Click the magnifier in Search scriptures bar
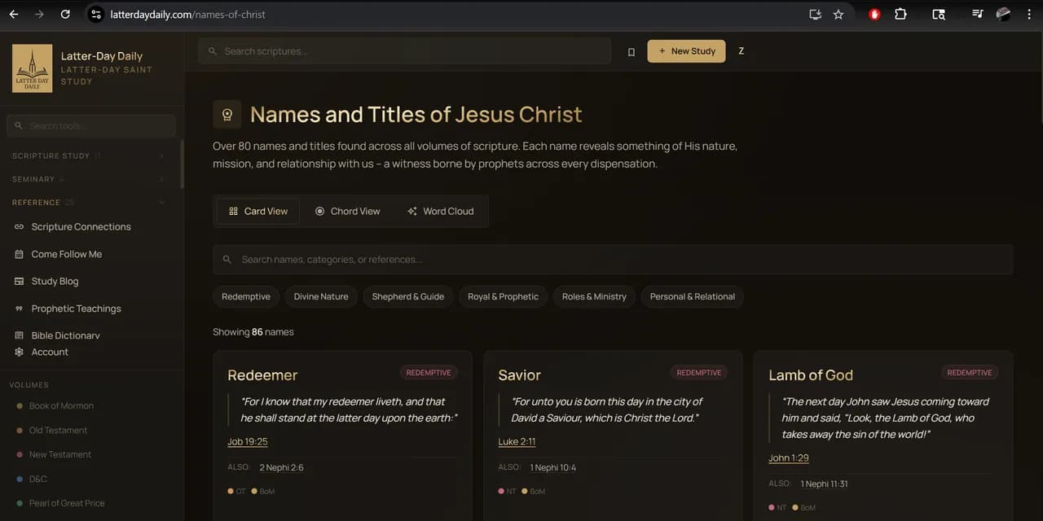The height and width of the screenshot is (521, 1043). 213,51
